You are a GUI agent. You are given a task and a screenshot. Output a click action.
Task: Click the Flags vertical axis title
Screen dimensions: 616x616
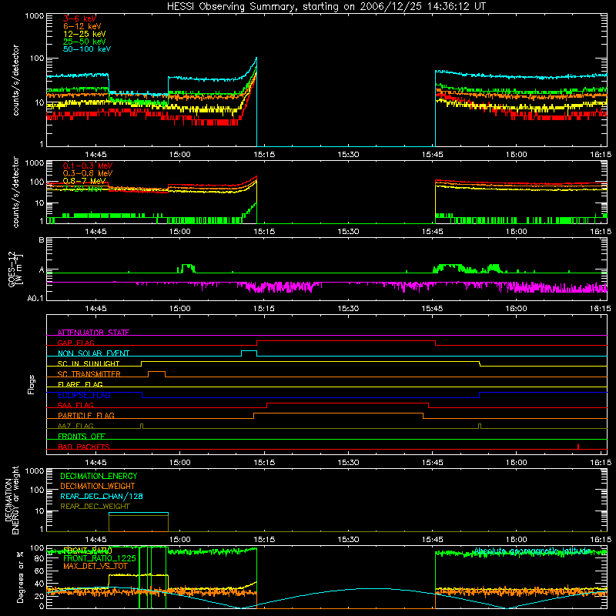[x=32, y=384]
